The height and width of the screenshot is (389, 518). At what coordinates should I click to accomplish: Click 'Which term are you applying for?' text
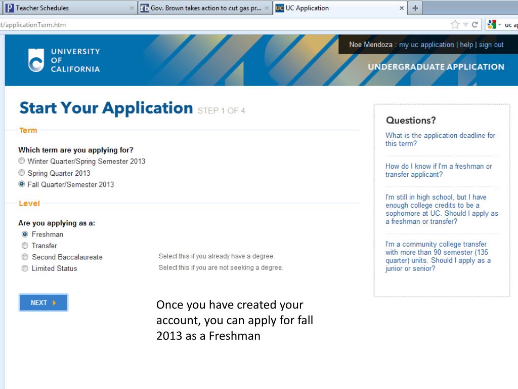pos(76,150)
